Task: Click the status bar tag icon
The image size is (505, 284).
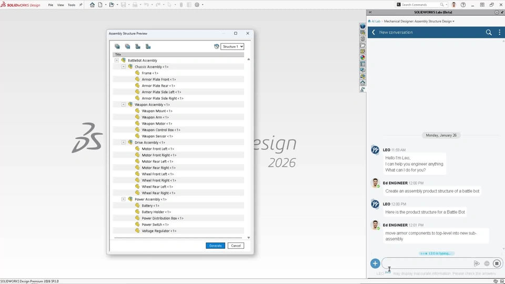Action: tap(496, 281)
